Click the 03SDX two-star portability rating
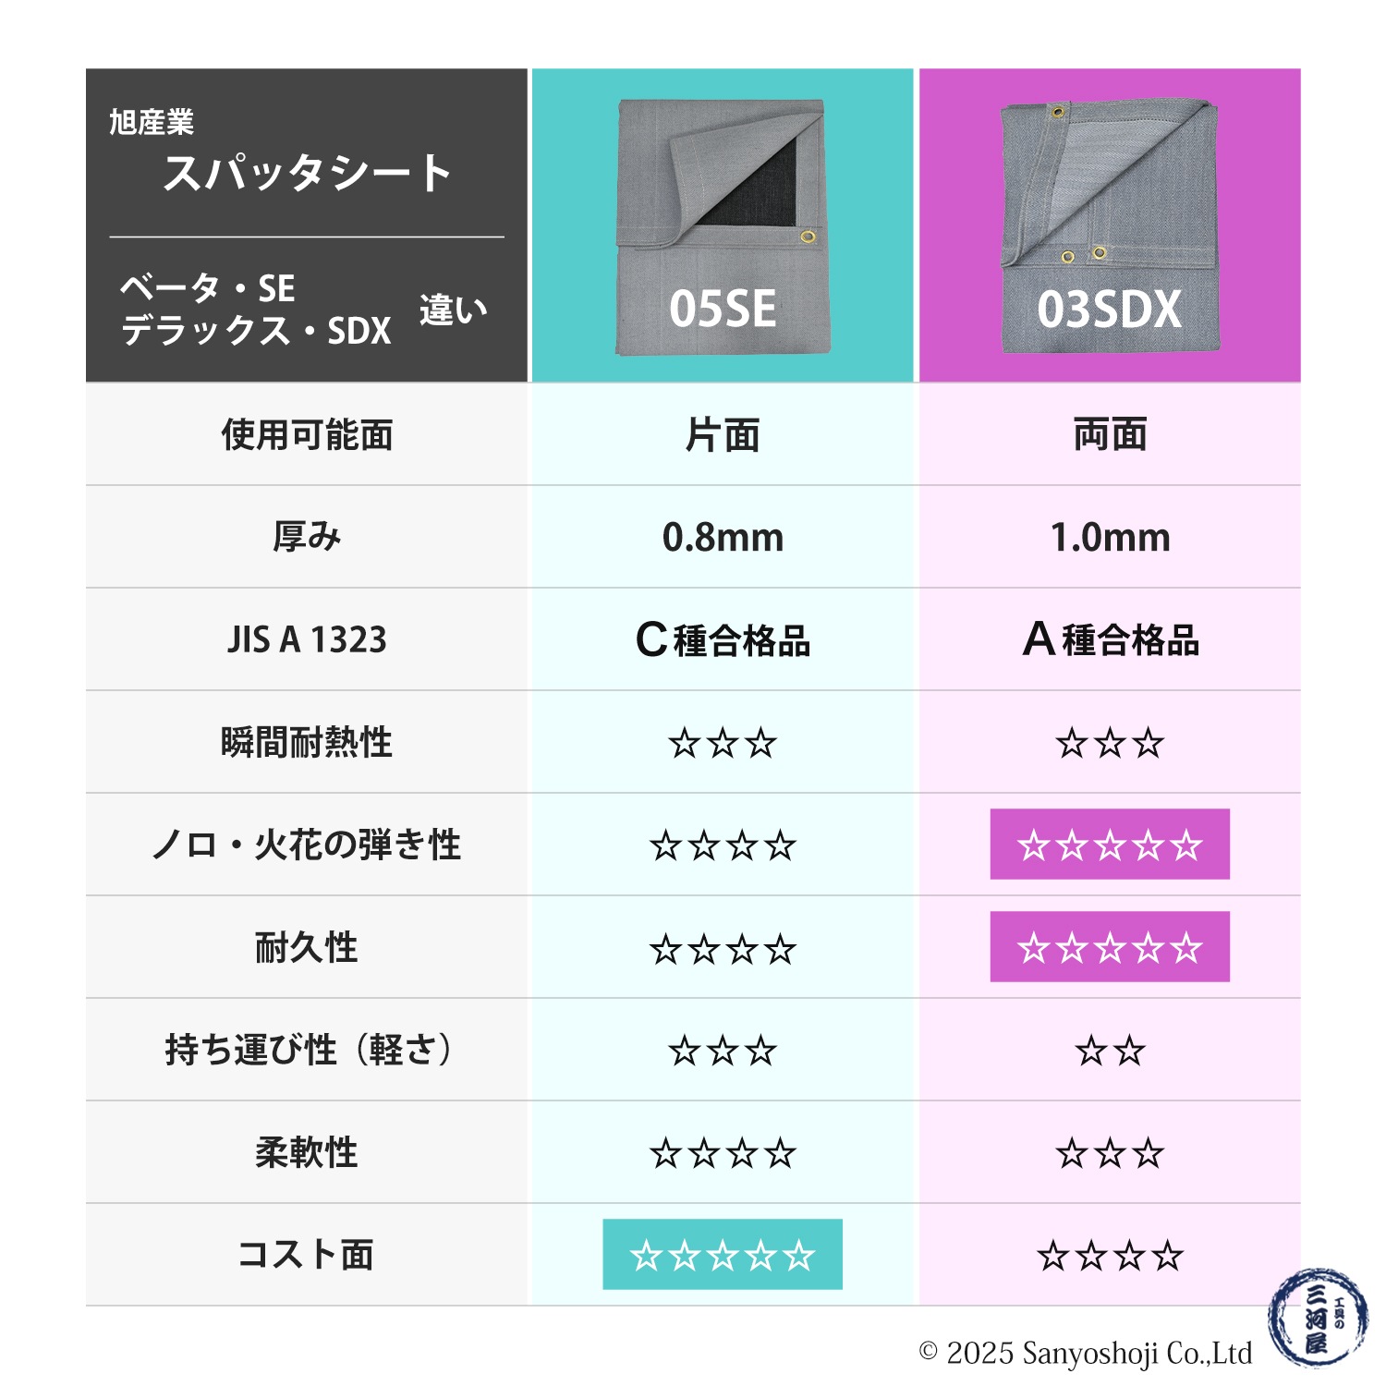 tap(1110, 1051)
